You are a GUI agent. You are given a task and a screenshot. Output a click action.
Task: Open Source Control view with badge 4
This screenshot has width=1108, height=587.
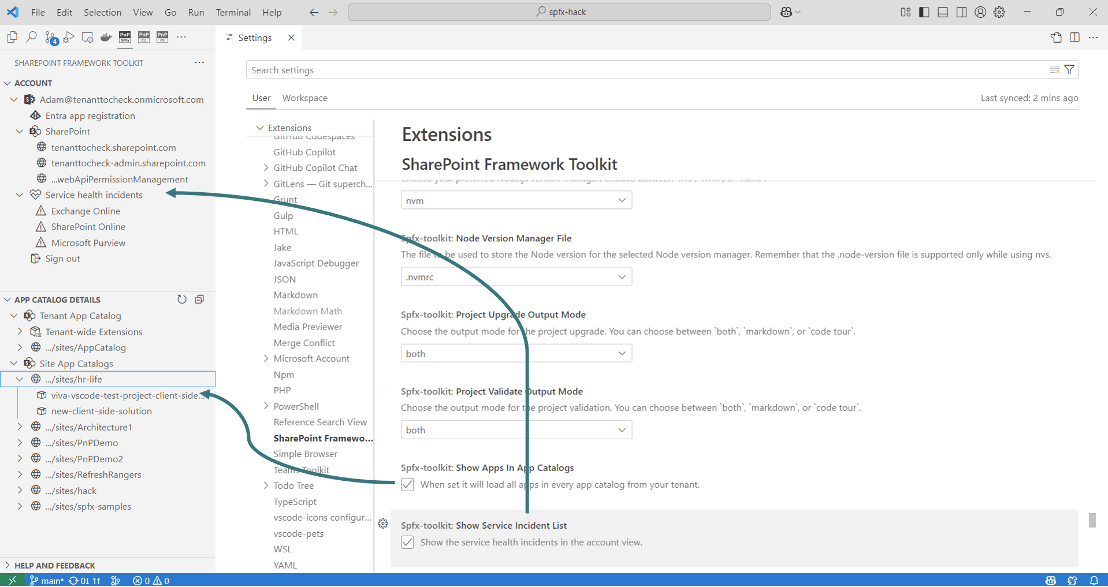(51, 38)
